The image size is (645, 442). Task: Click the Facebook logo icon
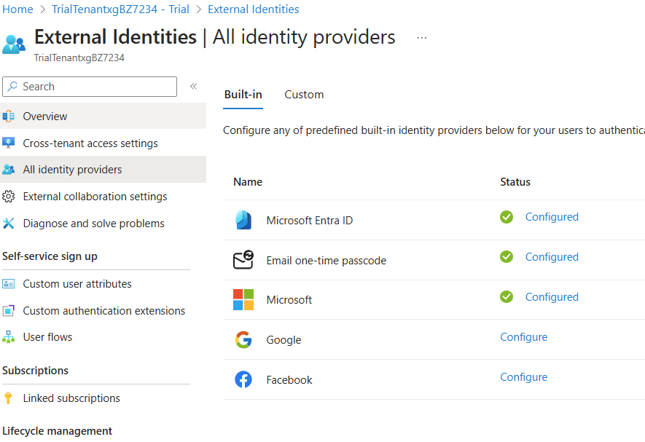point(243,379)
